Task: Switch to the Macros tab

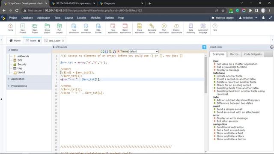Action: point(234,54)
